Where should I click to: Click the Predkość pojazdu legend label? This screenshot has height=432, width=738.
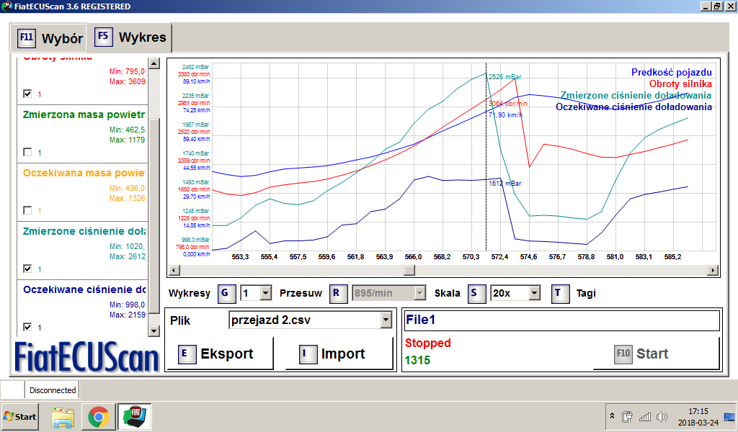(x=672, y=73)
